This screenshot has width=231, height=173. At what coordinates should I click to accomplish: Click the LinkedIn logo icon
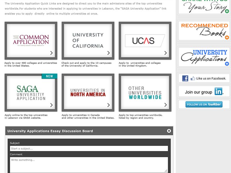tap(218, 91)
